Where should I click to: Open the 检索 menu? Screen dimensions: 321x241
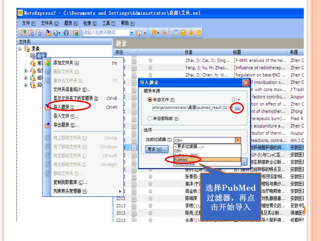[x=90, y=23]
